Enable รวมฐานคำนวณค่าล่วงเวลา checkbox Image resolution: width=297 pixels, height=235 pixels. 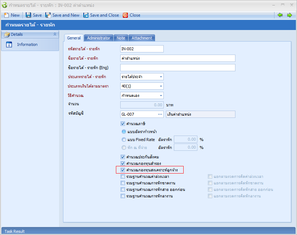coord(123,176)
